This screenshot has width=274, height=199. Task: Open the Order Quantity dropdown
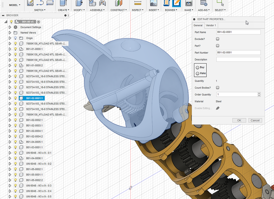[x=259, y=94]
